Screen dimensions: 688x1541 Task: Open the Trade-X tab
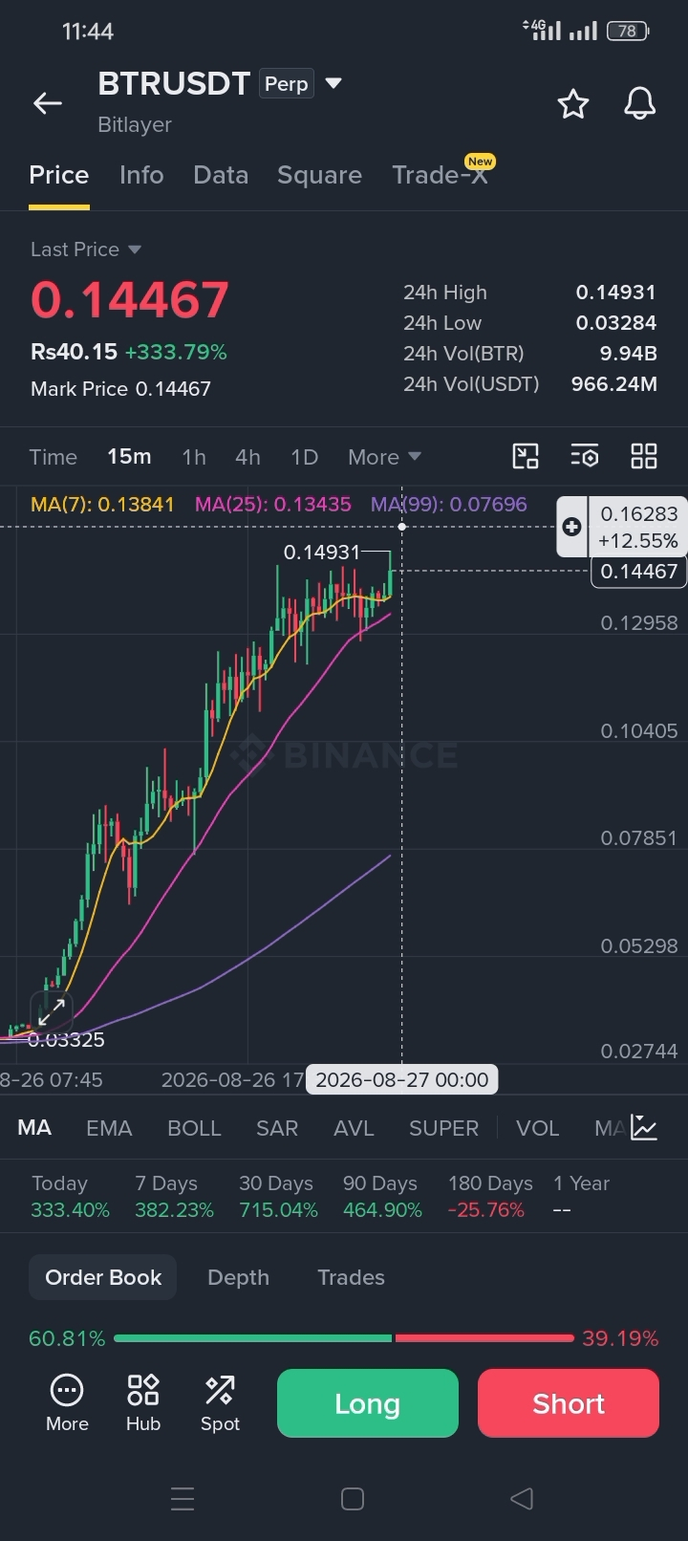[x=441, y=175]
